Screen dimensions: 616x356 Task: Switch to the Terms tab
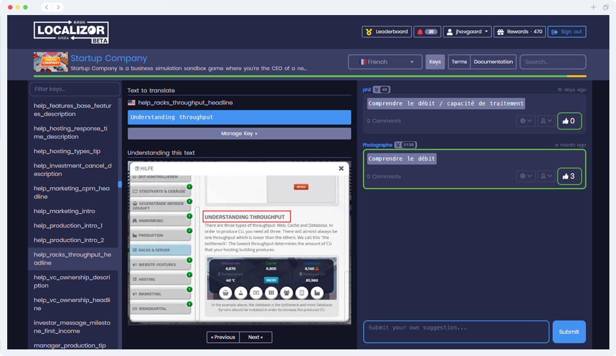click(x=459, y=62)
